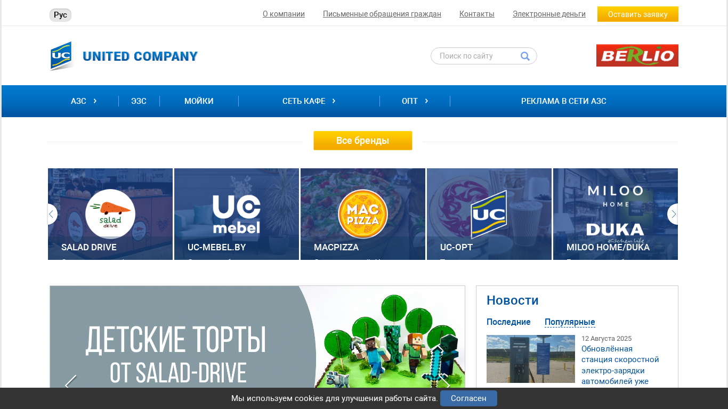Click the Mac Pizza round logo
Screen dimensions: 728x409
coord(363,214)
